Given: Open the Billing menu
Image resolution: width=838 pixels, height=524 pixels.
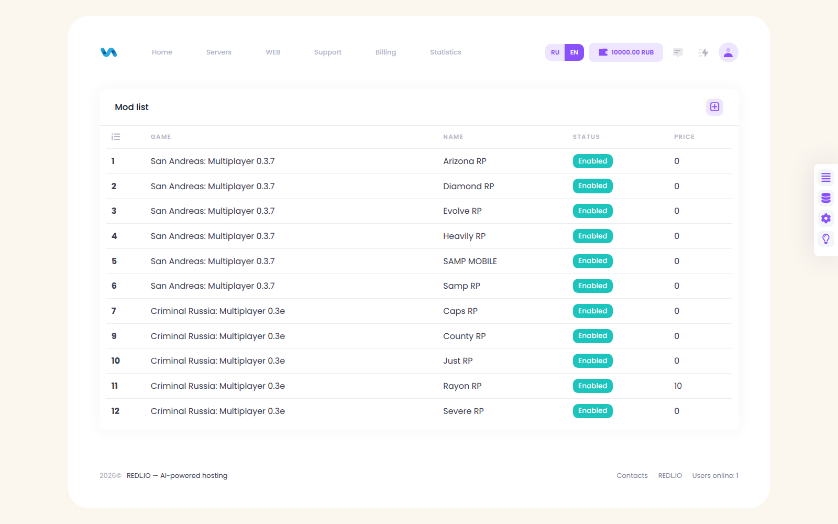Looking at the screenshot, I should click(x=385, y=52).
